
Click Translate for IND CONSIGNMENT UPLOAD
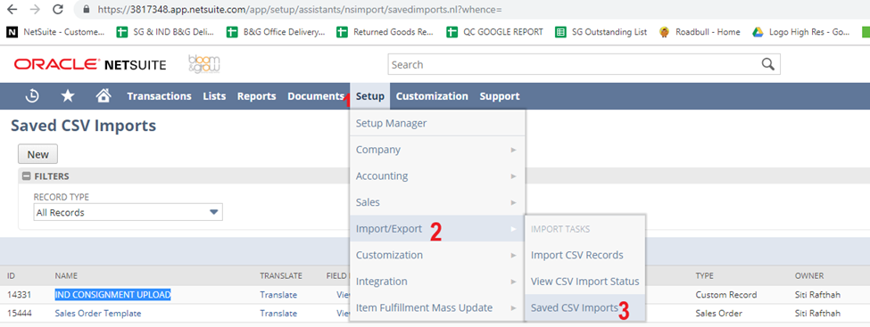(x=278, y=295)
